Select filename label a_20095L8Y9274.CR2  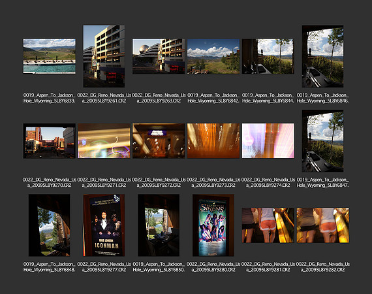tap(268, 186)
